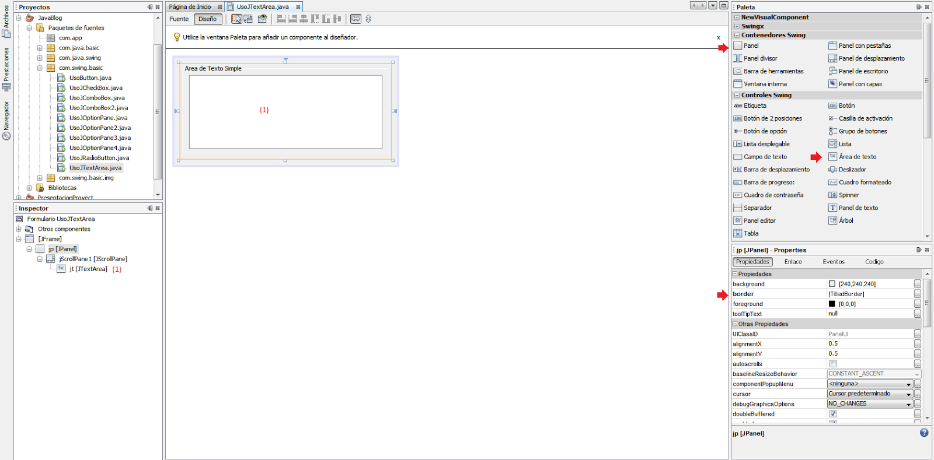Select Lista desplegable component
Screen dimensions: 934x460
pyautogui.click(x=761, y=144)
